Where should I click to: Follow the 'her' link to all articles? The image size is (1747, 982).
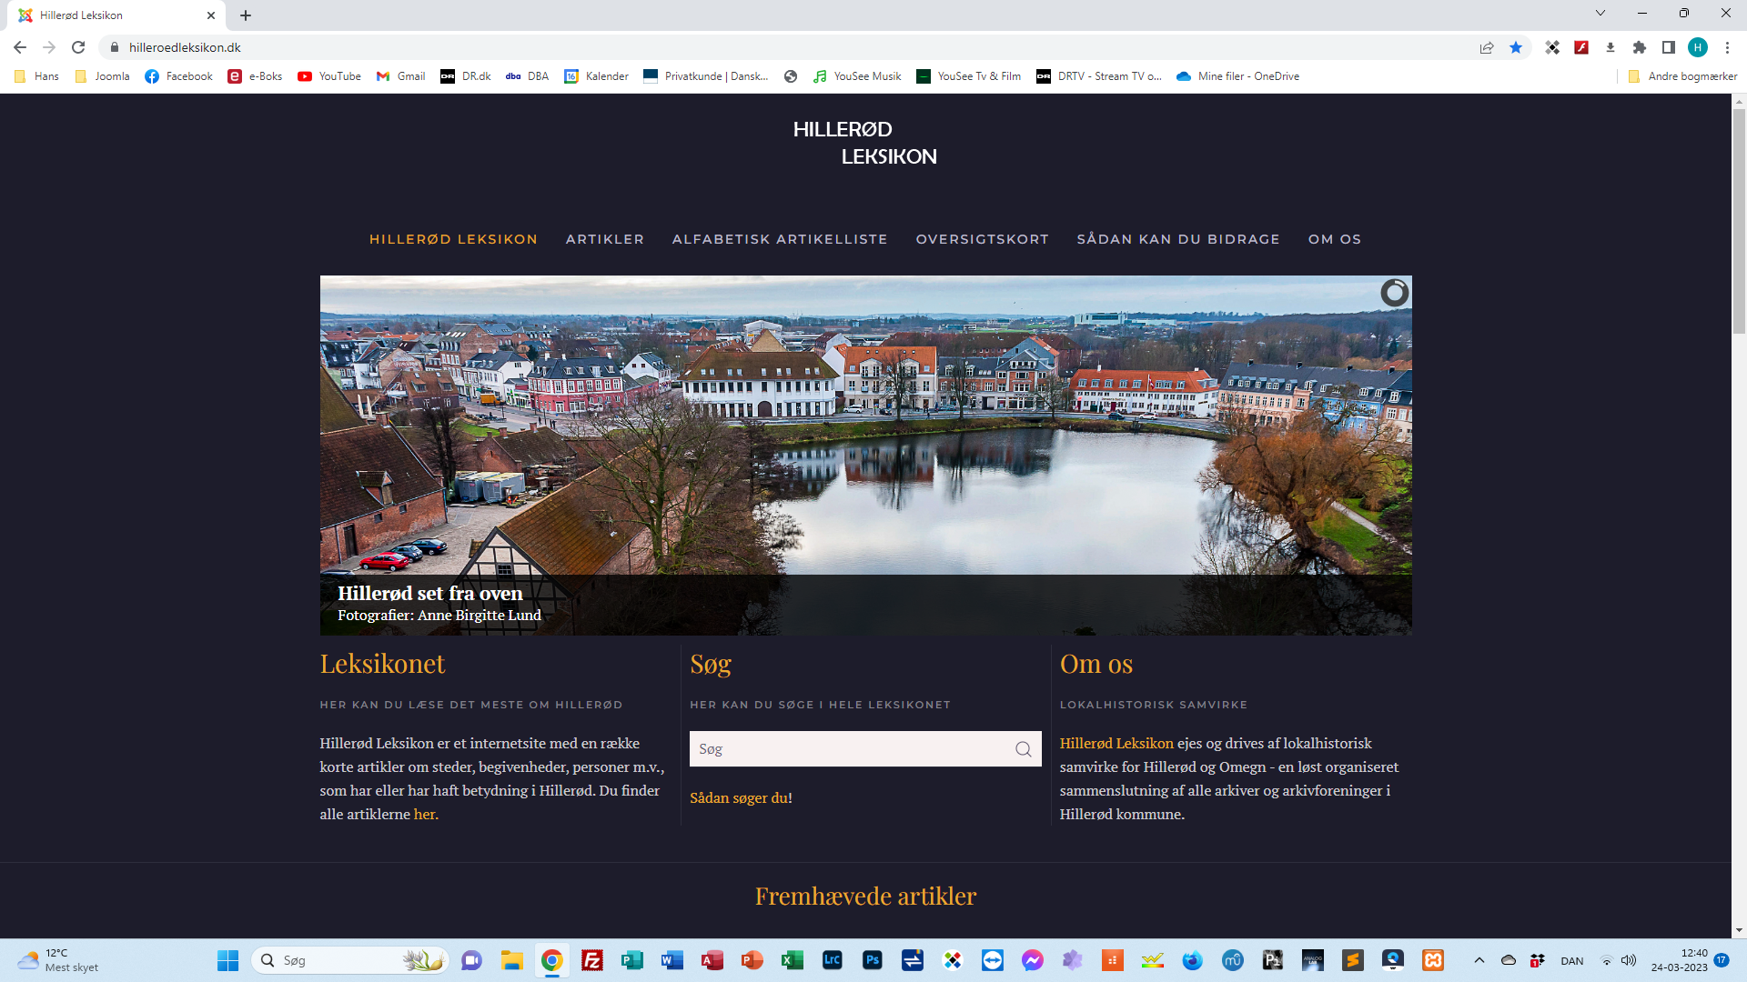click(x=424, y=814)
